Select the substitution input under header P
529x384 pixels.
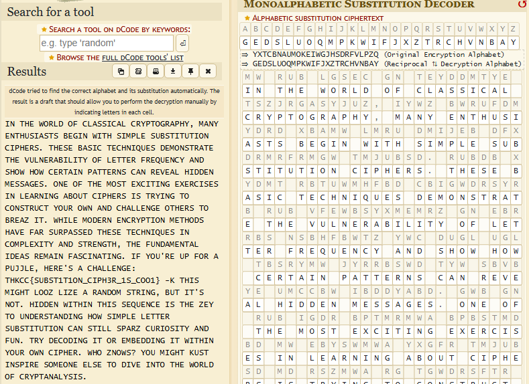[406, 43]
